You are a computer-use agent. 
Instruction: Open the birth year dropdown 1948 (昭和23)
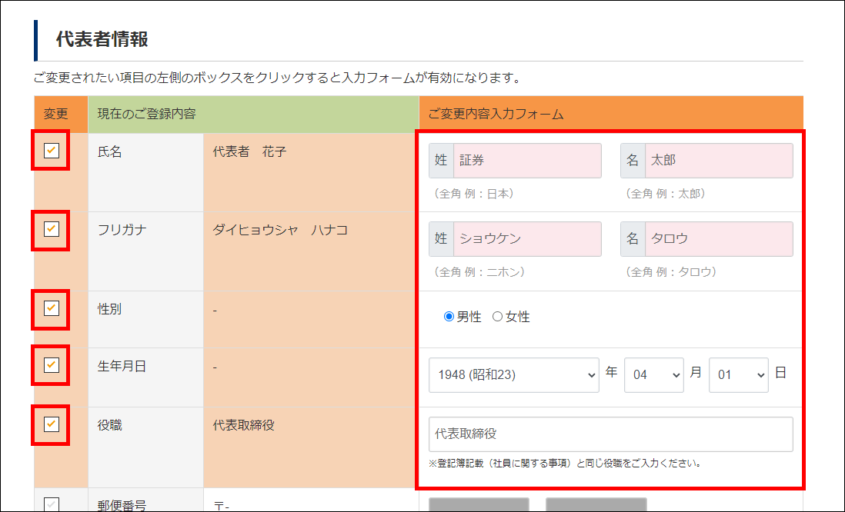513,374
